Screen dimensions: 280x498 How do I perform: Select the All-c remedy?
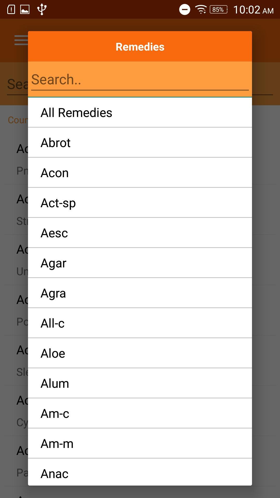tap(139, 323)
